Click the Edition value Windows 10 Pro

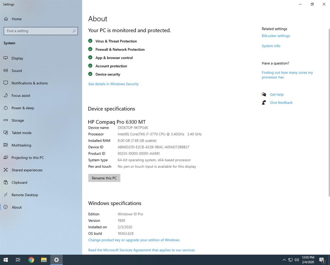tap(130, 214)
